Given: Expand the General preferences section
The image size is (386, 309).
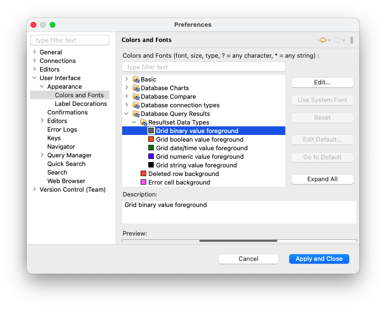Looking at the screenshot, I should pos(34,52).
